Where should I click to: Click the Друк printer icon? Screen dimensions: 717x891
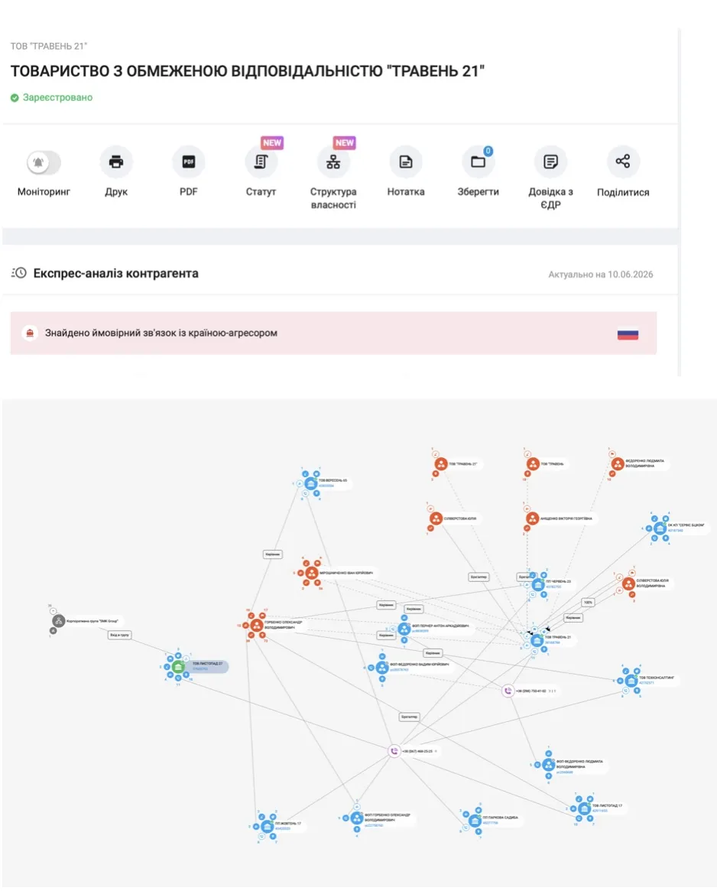tap(116, 162)
